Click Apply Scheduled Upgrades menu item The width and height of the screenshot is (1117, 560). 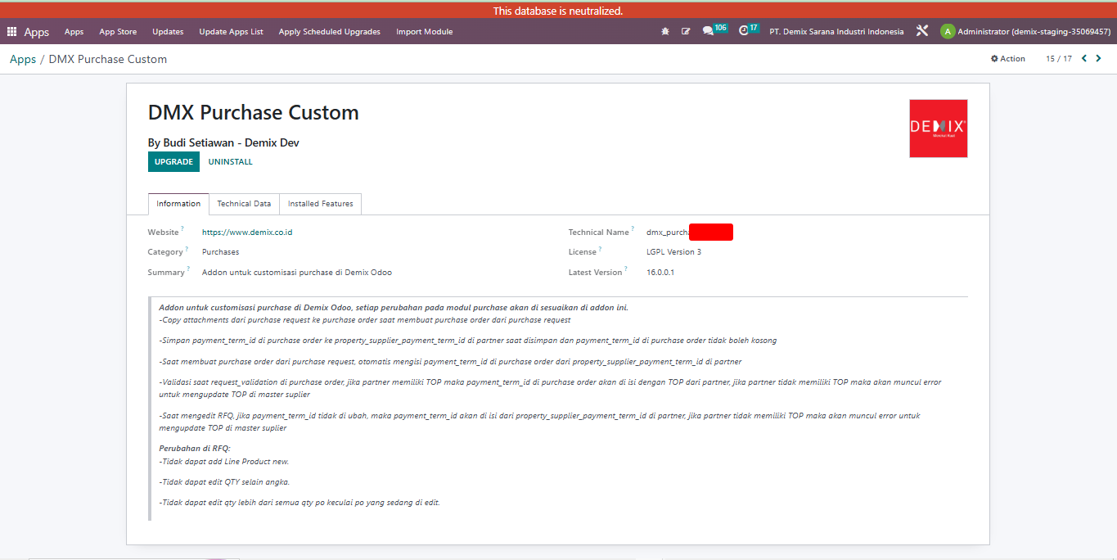[x=330, y=32]
